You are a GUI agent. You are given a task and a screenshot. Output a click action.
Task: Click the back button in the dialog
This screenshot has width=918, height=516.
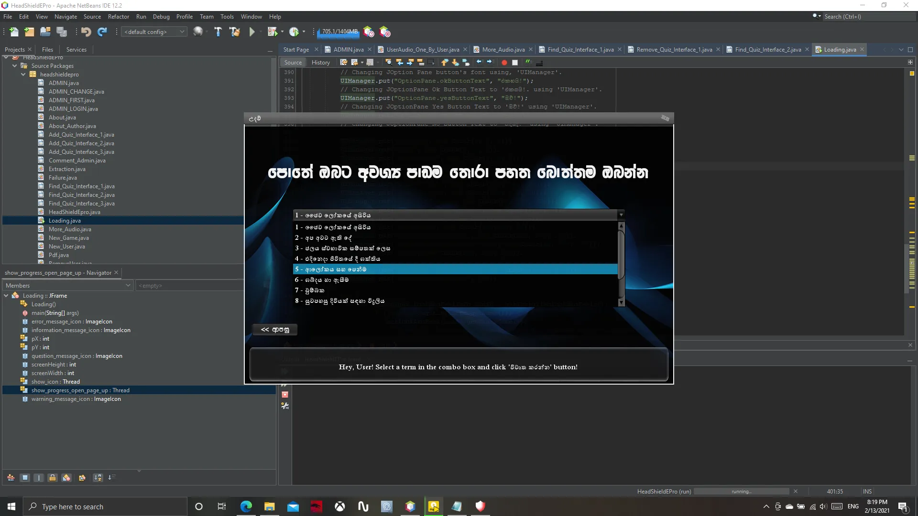tap(275, 330)
